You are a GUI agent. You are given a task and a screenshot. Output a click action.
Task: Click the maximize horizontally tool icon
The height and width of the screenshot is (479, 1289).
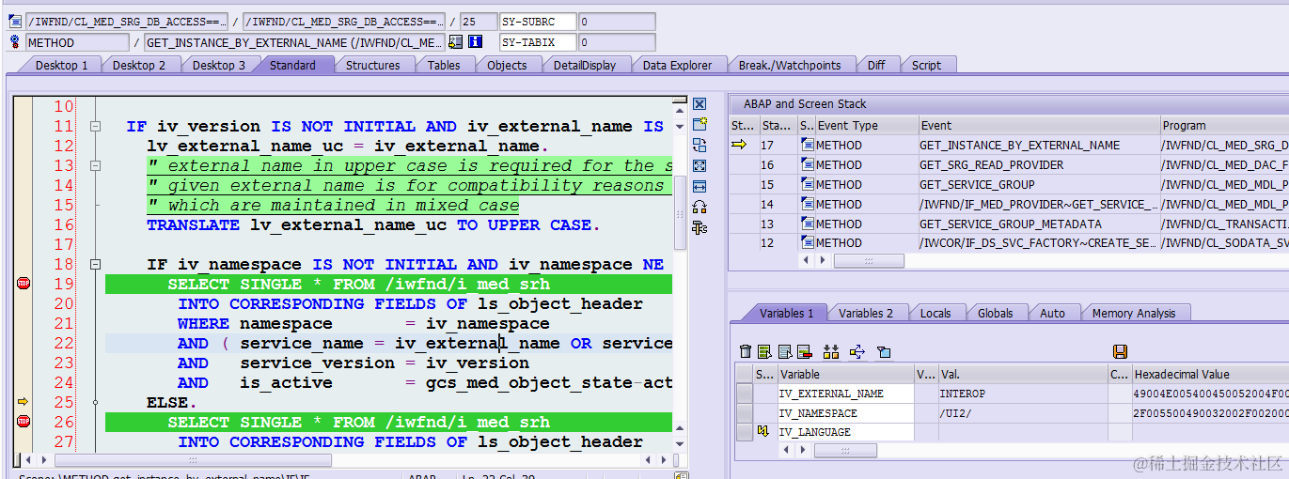click(x=700, y=186)
